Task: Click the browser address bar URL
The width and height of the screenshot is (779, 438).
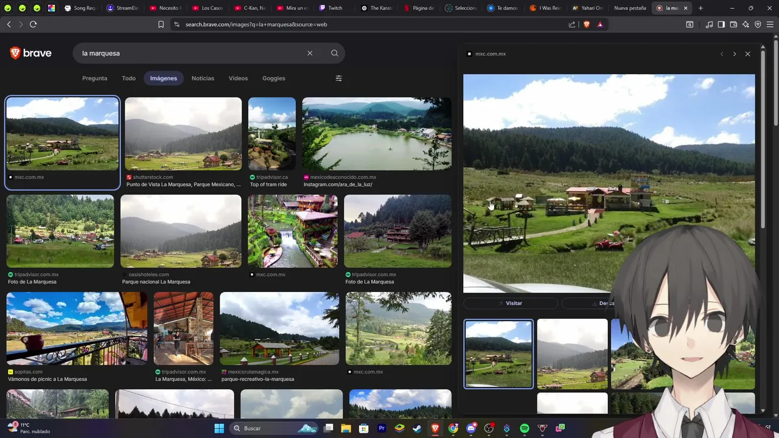Action: click(x=256, y=24)
